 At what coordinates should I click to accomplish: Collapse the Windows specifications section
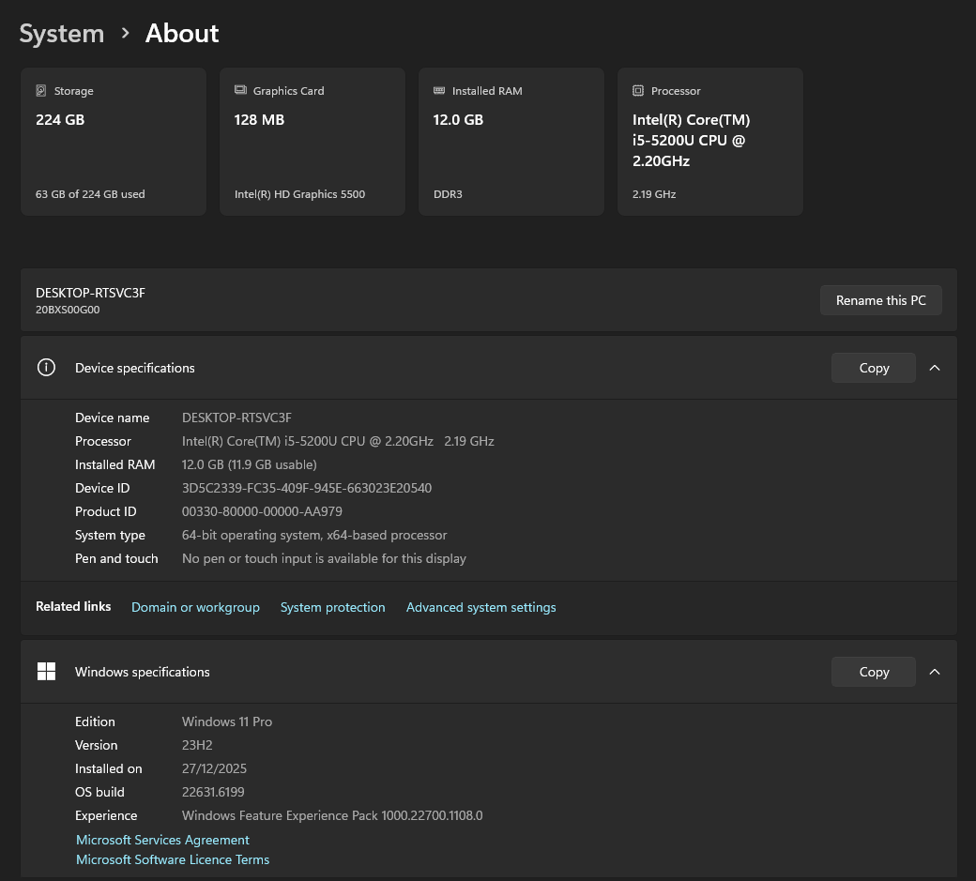pos(935,672)
